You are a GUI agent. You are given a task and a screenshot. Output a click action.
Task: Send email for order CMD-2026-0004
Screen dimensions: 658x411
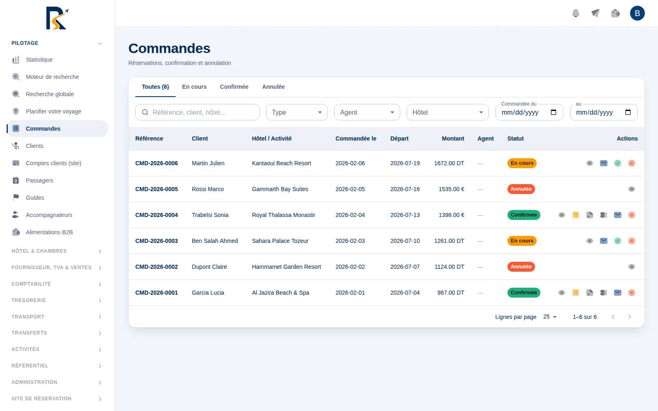[x=618, y=215]
